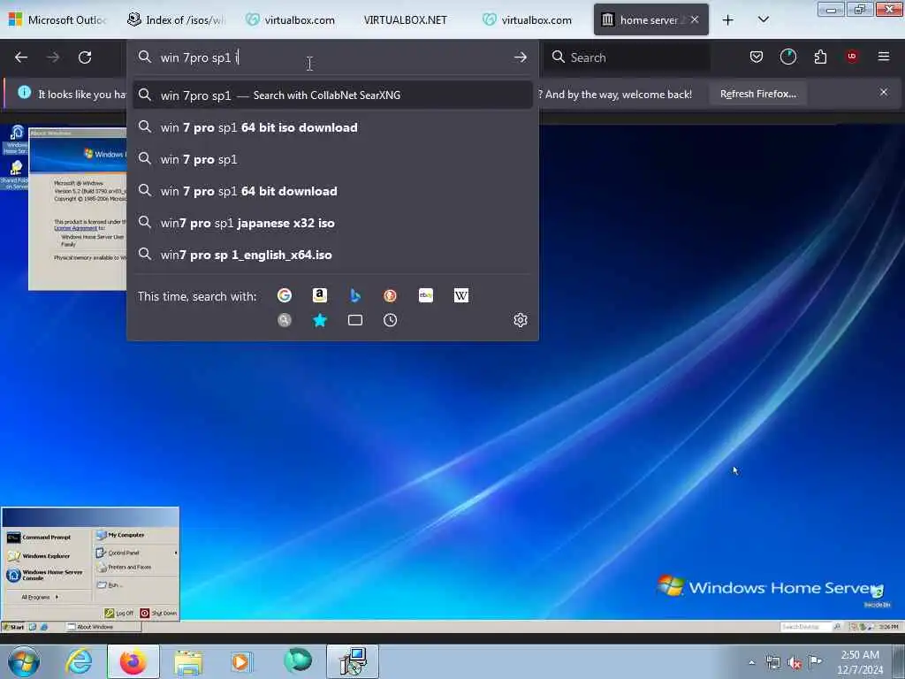
Task: Choose 'win 7 pro sp1 64 bit iso download' suggestion
Action: point(332,127)
